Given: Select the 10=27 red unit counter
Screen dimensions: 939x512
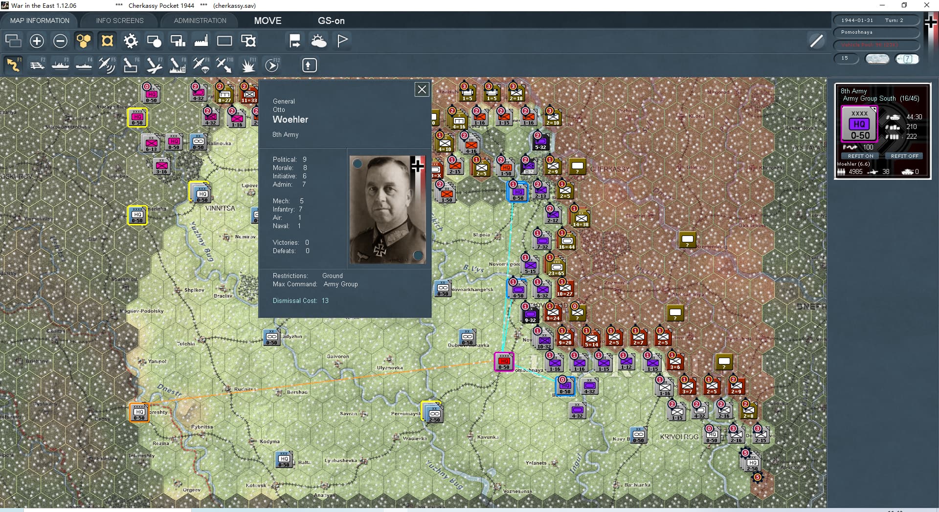Looking at the screenshot, I should pyautogui.click(x=564, y=288).
